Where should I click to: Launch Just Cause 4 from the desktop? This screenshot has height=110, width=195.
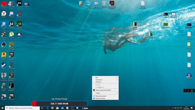(19, 4)
